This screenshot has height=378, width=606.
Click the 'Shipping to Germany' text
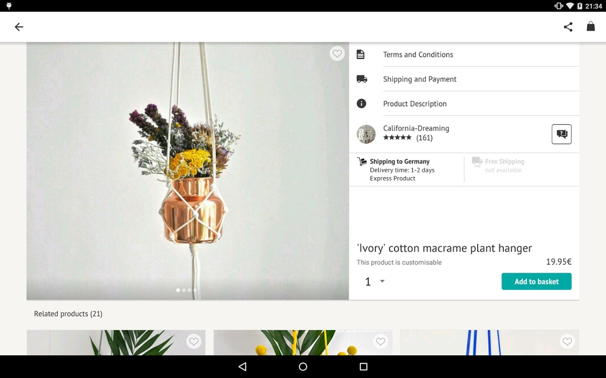(x=400, y=162)
